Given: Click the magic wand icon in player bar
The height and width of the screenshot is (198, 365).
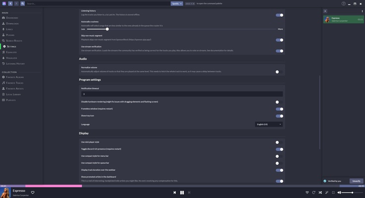Looking at the screenshot, I should 327,193.
